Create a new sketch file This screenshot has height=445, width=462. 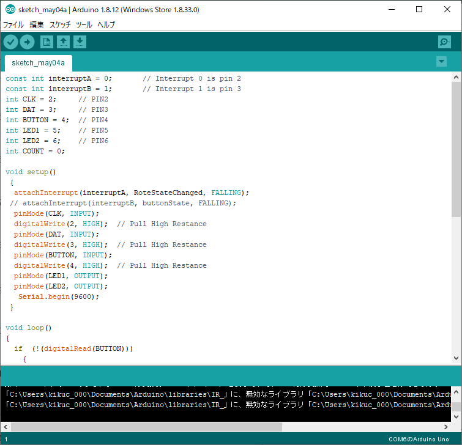click(x=47, y=42)
